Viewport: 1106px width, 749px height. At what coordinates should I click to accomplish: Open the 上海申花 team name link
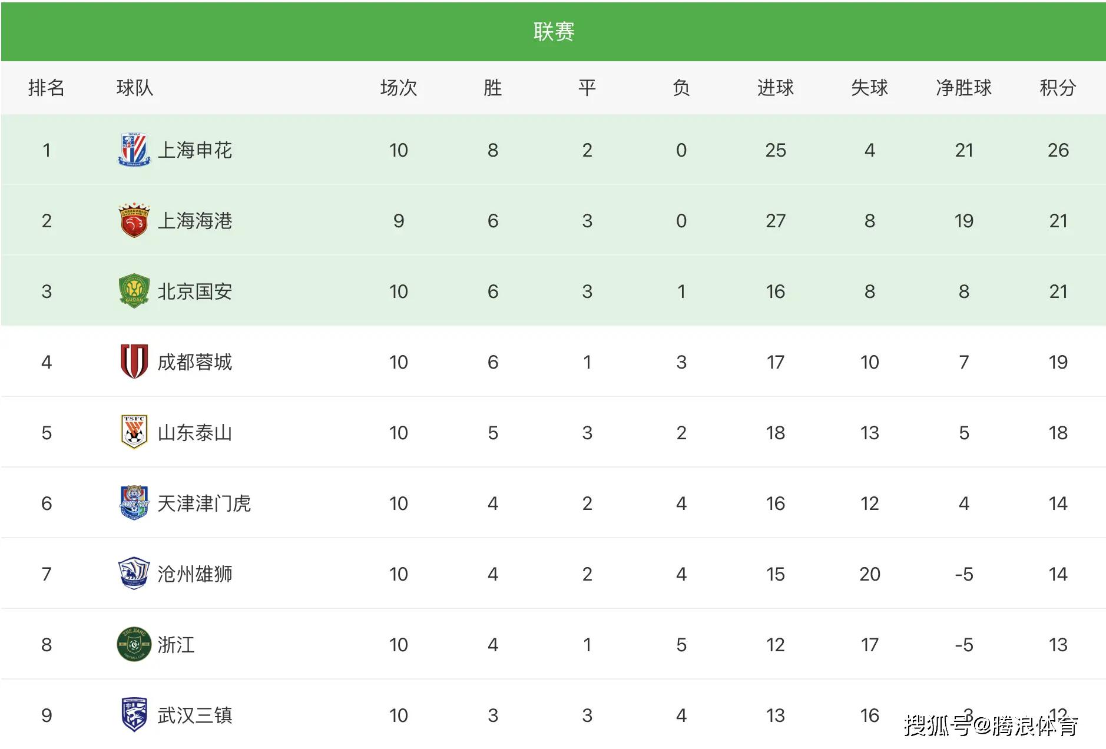[194, 150]
